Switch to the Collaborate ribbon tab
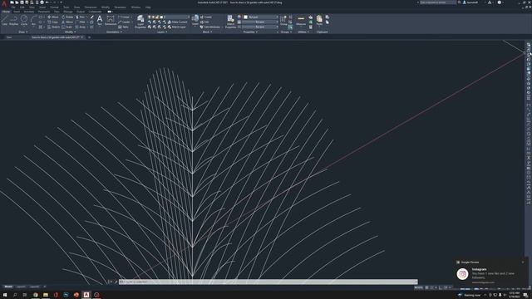 coord(95,12)
